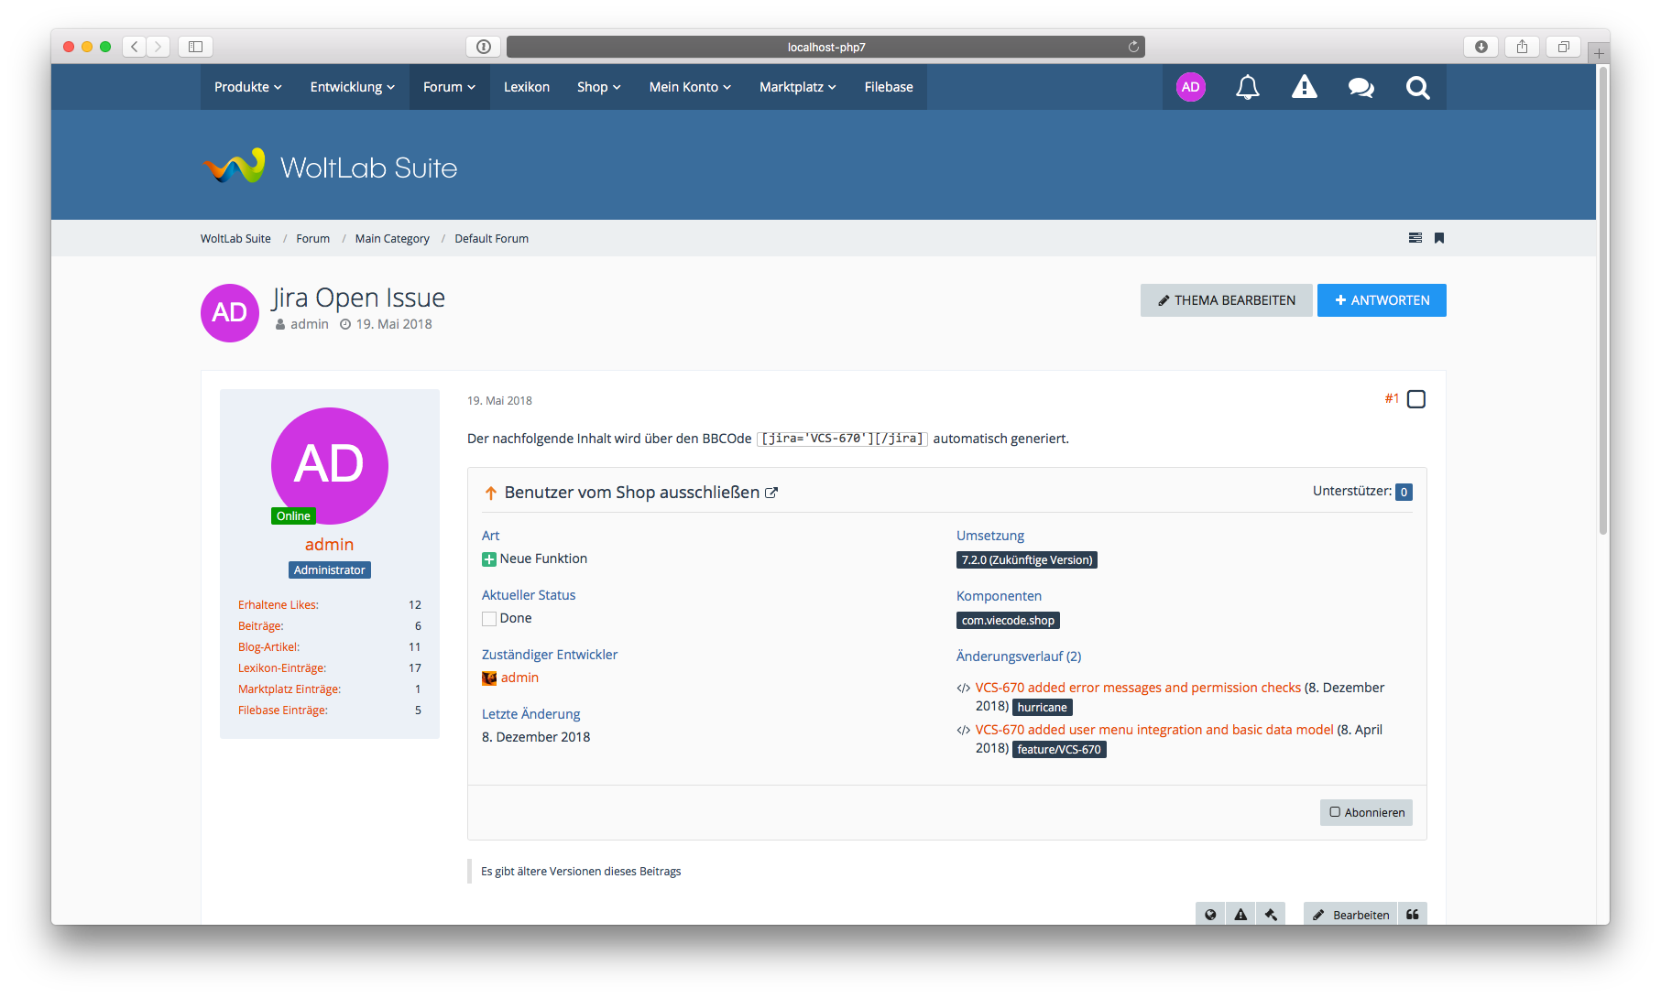Click the globe icon under the post
This screenshot has width=1661, height=998.
[1210, 914]
